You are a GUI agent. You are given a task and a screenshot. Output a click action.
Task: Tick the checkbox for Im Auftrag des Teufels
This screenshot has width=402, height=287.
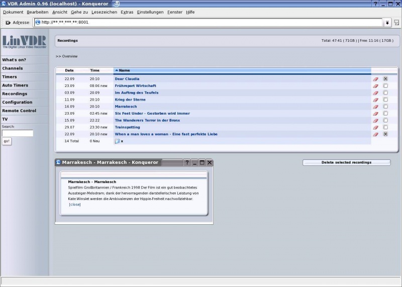(x=385, y=92)
